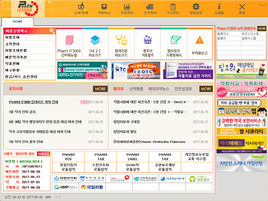268x201 pixels.
Task: Click the PHARM FAX button
Action: pyautogui.click(x=101, y=157)
